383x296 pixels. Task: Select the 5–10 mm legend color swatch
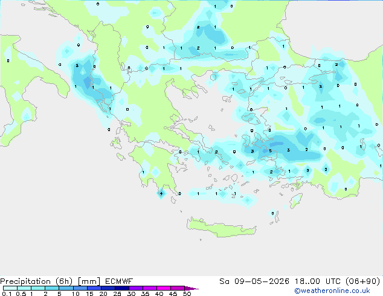point(66,288)
